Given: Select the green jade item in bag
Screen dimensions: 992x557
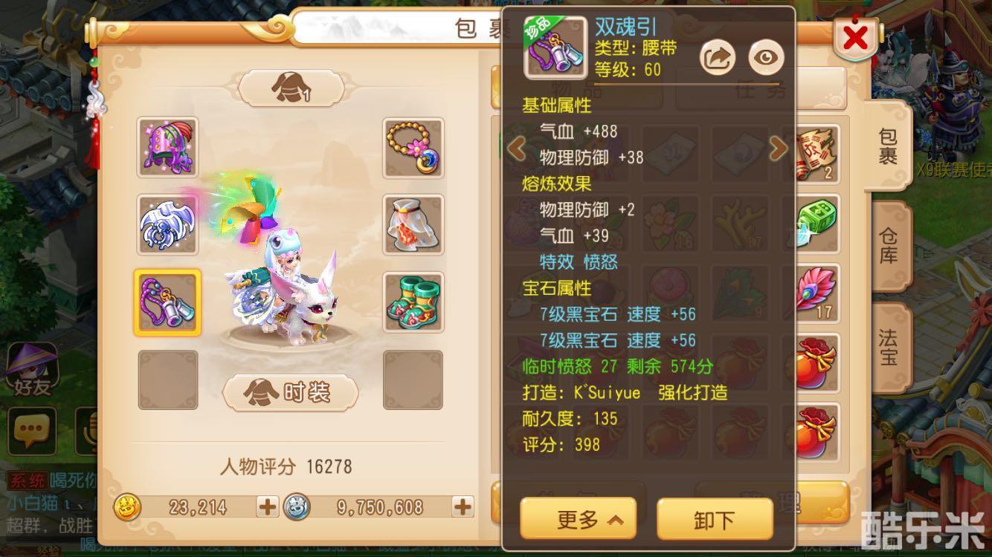Looking at the screenshot, I should pyautogui.click(x=817, y=222).
